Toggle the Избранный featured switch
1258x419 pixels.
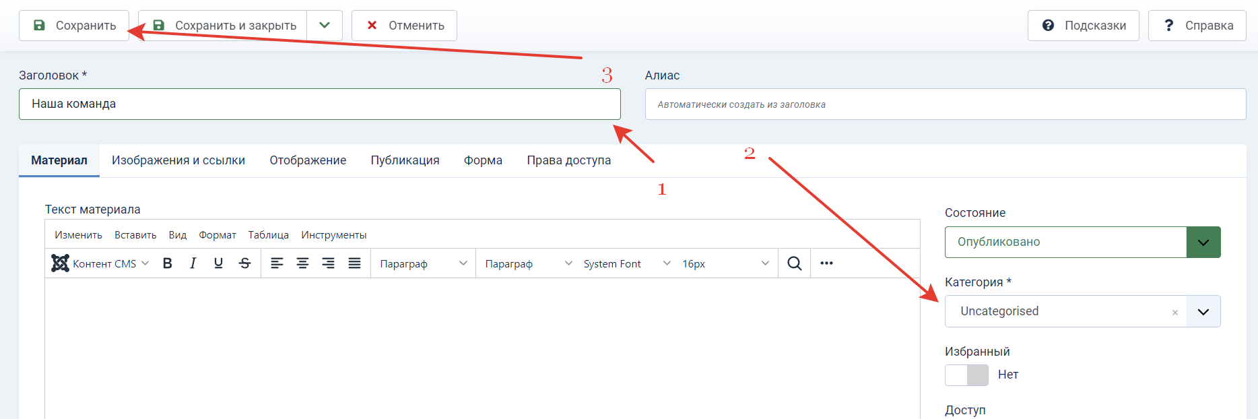[966, 375]
